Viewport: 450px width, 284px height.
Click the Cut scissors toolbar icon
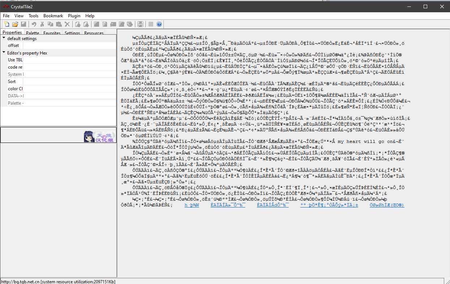tap(42, 24)
